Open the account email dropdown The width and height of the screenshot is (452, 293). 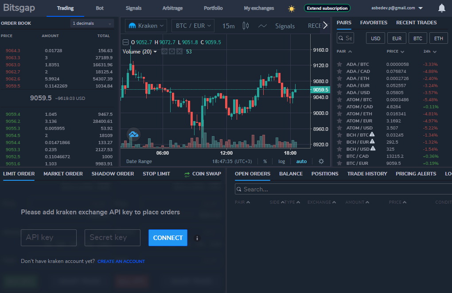coord(397,8)
